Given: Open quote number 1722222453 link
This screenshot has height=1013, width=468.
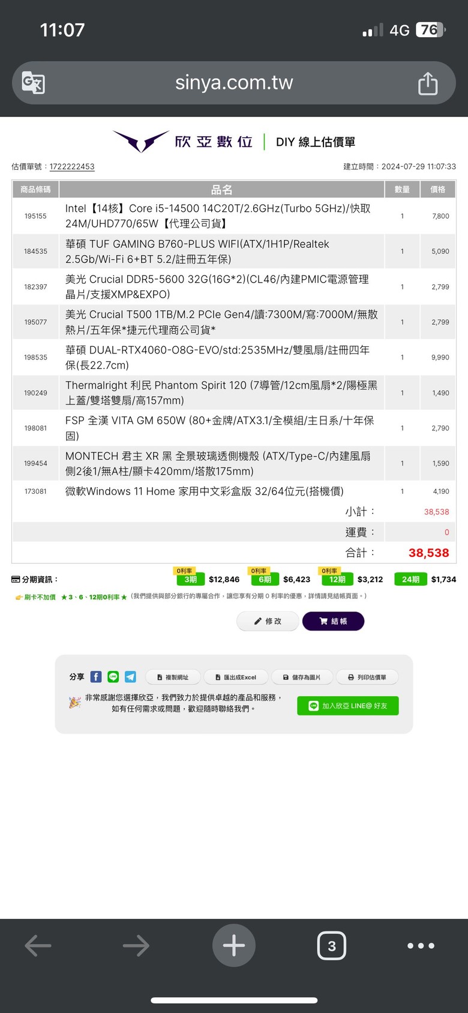Looking at the screenshot, I should point(72,167).
